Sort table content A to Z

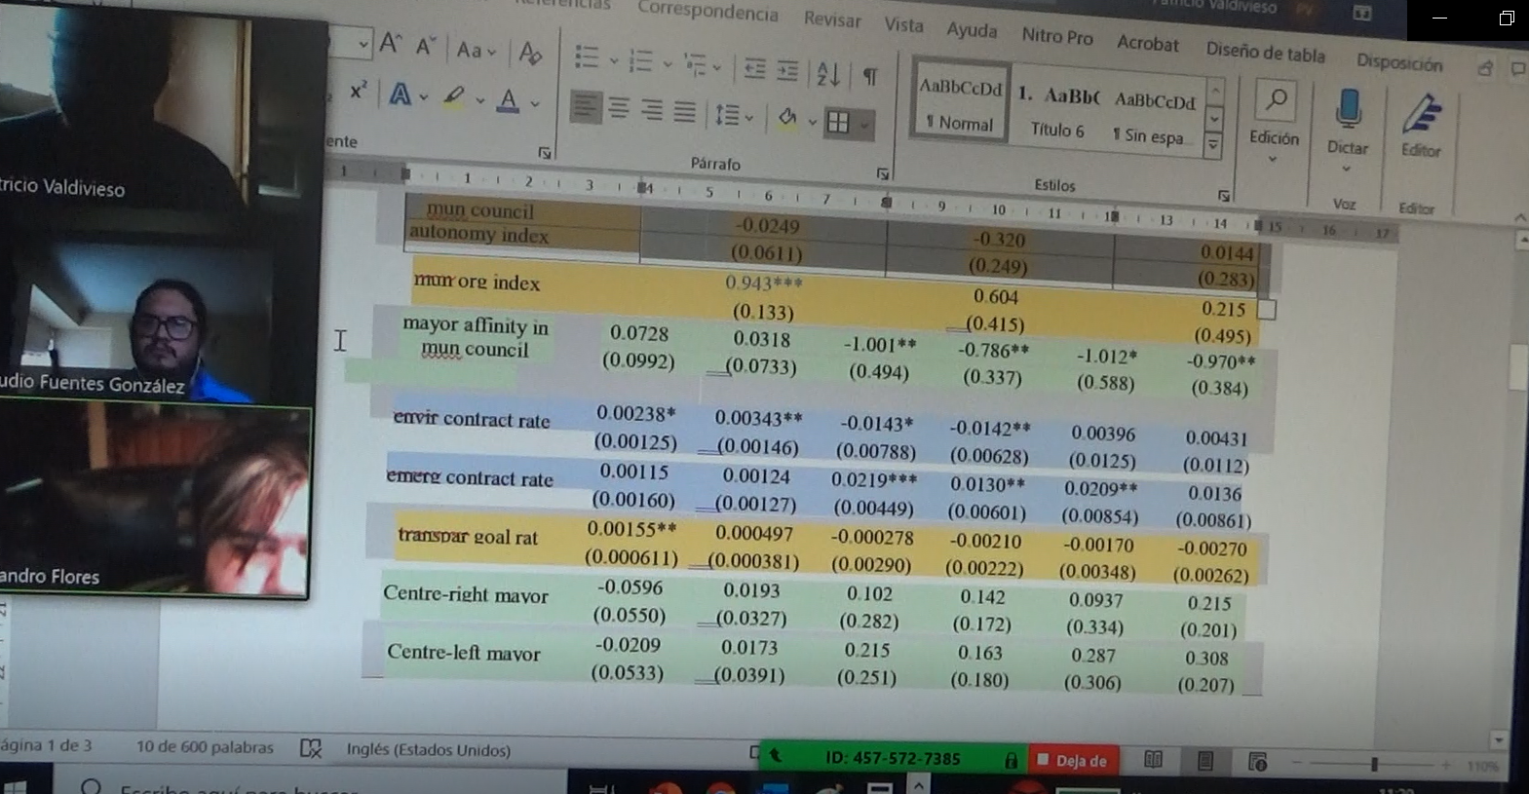828,73
